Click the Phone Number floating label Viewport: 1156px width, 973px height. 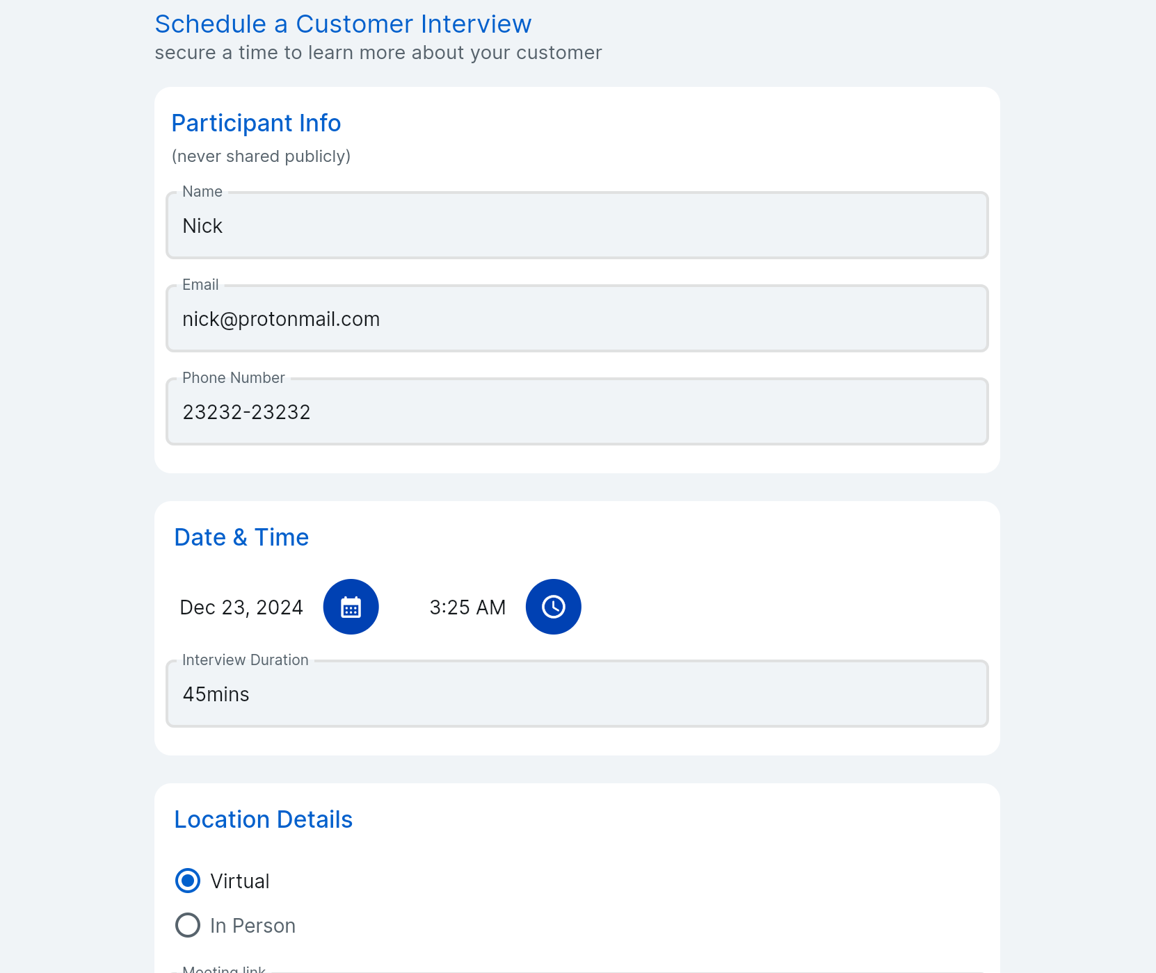(233, 378)
